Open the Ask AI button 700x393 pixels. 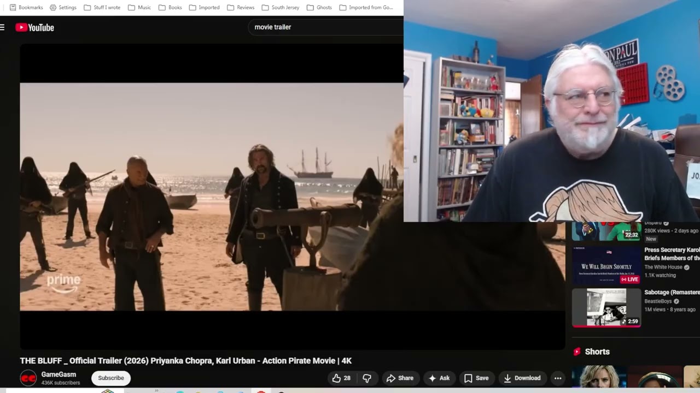point(439,378)
